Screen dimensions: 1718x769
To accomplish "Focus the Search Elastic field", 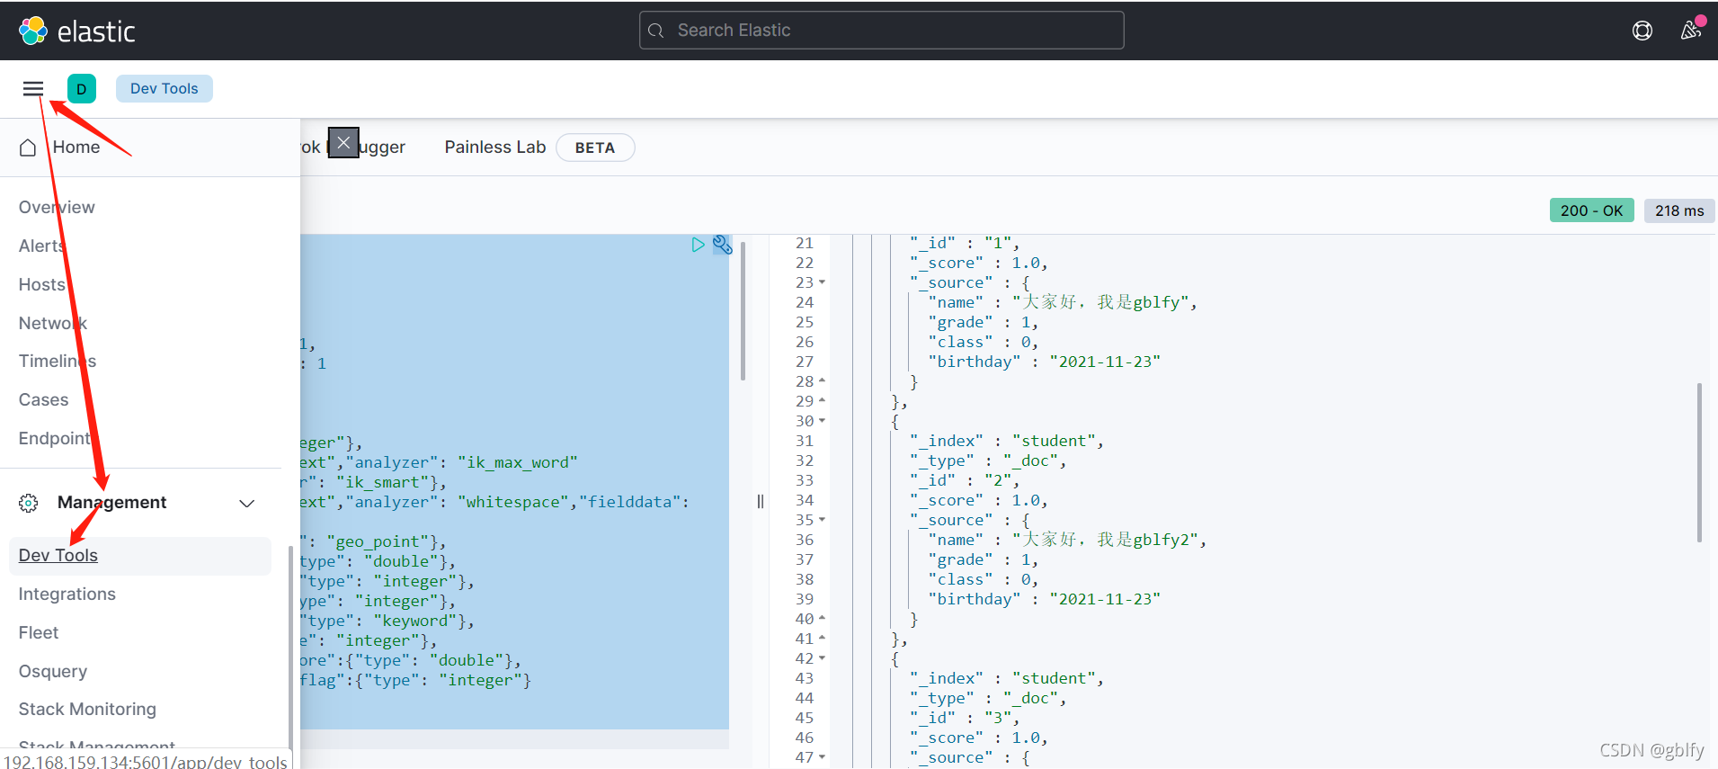I will coord(881,31).
